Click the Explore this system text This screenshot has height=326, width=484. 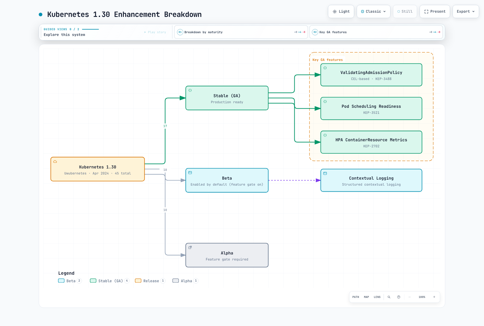(64, 35)
